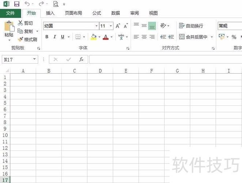This screenshot has height=183, width=242.
Task: Open the 文件 tab
Action: pos(11,13)
